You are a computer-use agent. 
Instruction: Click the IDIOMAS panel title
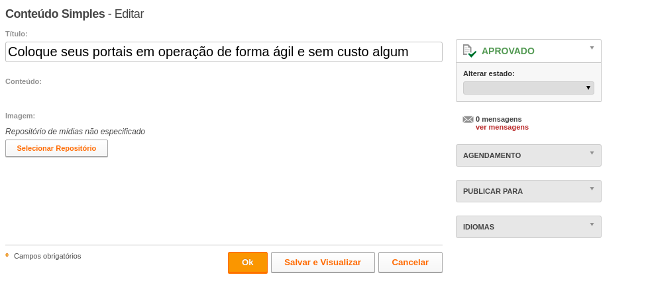point(479,227)
